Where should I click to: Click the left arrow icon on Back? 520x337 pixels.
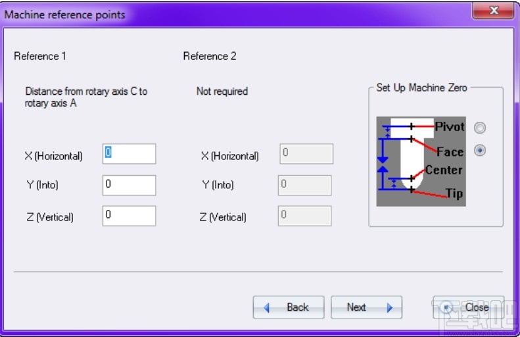(x=267, y=307)
